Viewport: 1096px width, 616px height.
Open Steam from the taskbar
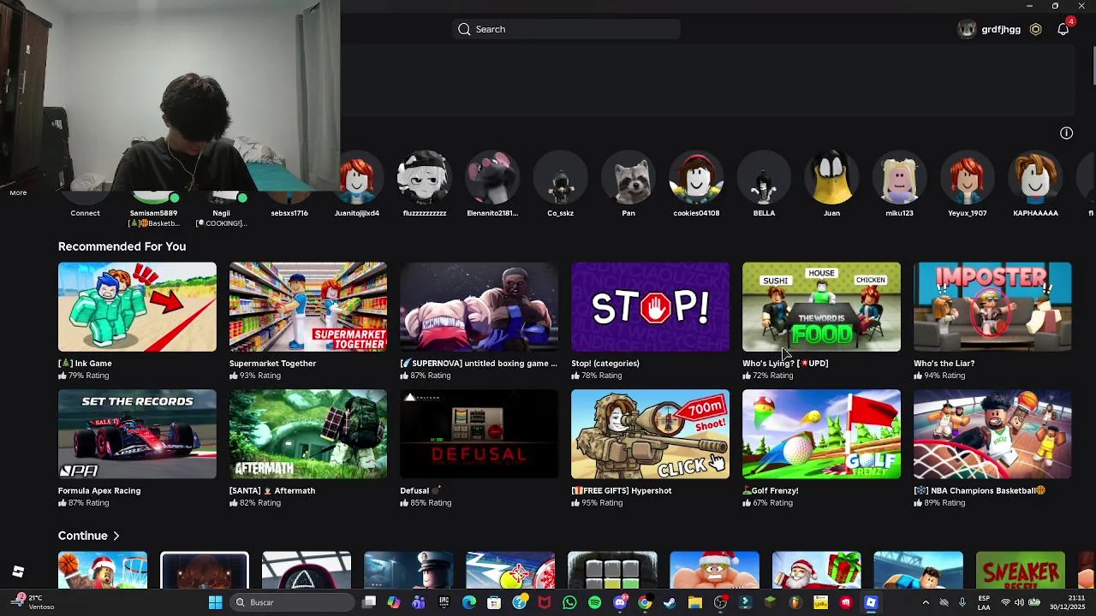pos(670,602)
